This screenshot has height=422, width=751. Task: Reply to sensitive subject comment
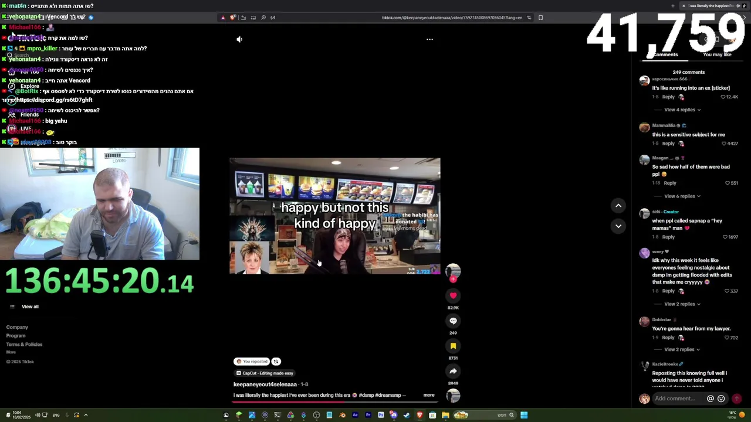[x=668, y=144]
